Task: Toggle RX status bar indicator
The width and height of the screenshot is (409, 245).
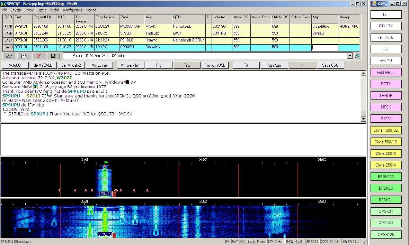Action: tap(227, 242)
